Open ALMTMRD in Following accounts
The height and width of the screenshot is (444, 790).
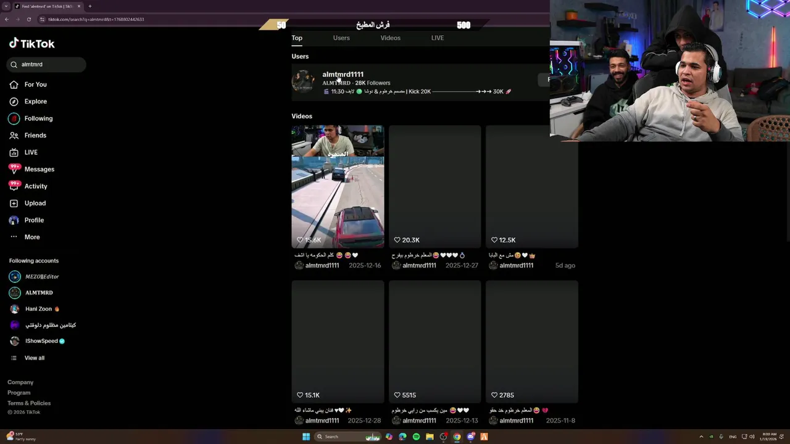pyautogui.click(x=39, y=292)
